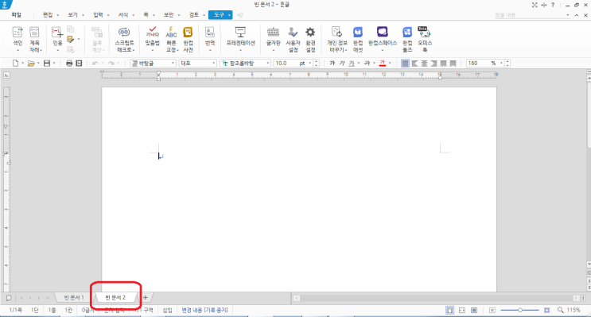Image resolution: width=591 pixels, height=317 pixels.
Task: Open the 번역 translation tool
Action: tap(210, 39)
